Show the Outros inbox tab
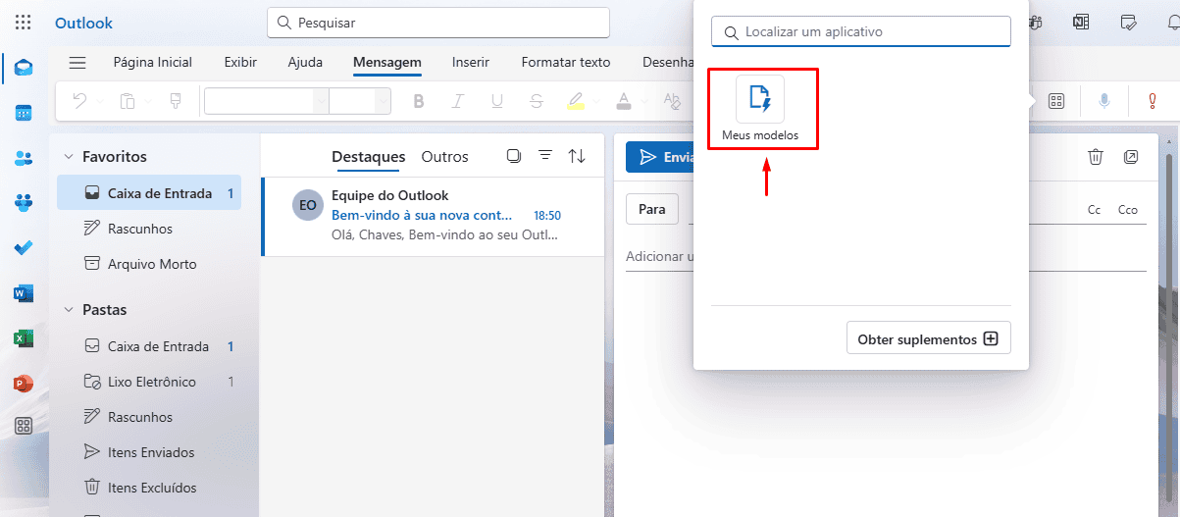 pos(445,156)
